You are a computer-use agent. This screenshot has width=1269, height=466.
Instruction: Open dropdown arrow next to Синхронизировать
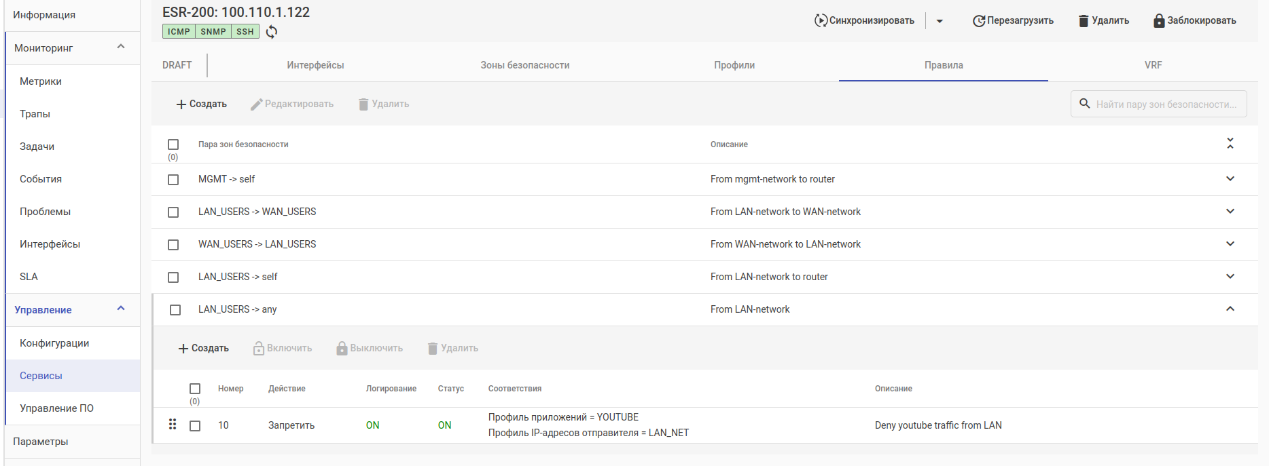pos(940,21)
